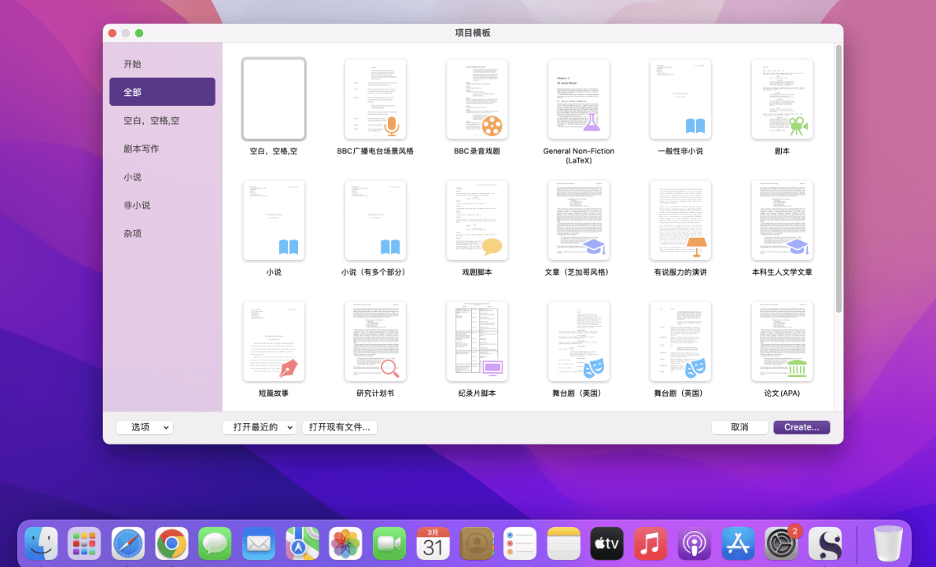Choose the 短篇故事 short story template
Image resolution: width=936 pixels, height=567 pixels.
pos(273,341)
